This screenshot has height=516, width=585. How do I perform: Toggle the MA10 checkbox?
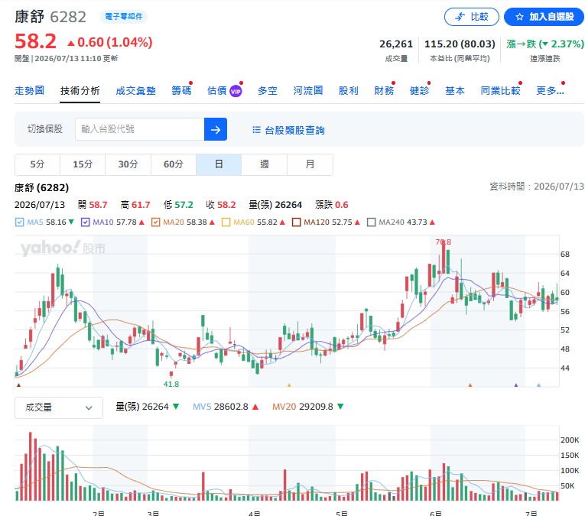85,222
